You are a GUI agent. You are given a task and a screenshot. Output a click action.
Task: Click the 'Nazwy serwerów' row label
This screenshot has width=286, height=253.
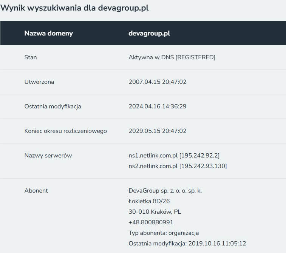(x=48, y=156)
